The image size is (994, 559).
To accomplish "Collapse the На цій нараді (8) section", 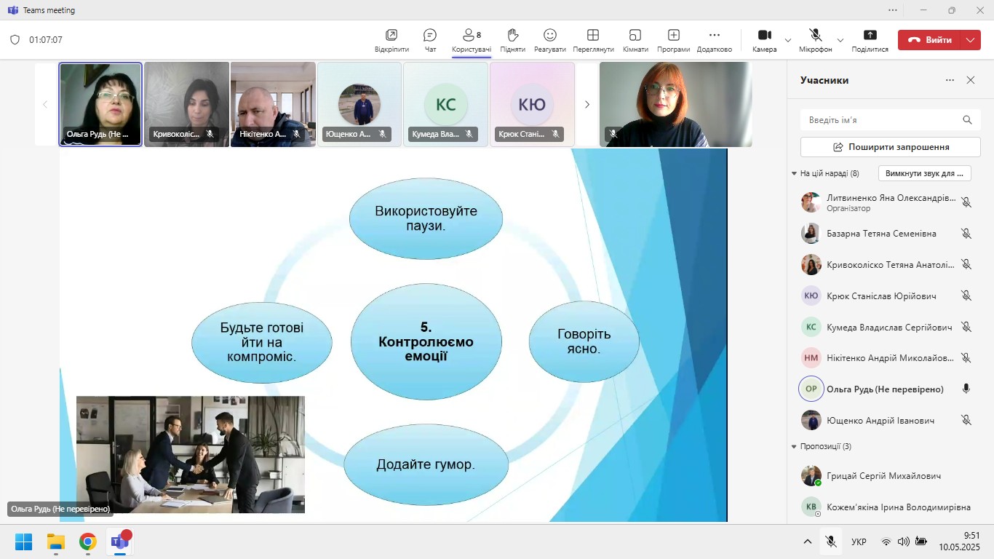I will (x=795, y=173).
